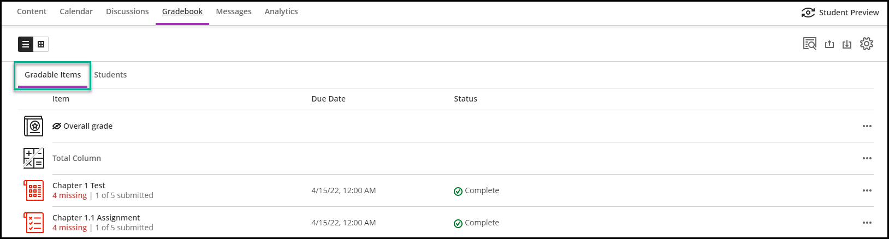Open more options for Overall grade
889x239 pixels.
[x=867, y=126]
